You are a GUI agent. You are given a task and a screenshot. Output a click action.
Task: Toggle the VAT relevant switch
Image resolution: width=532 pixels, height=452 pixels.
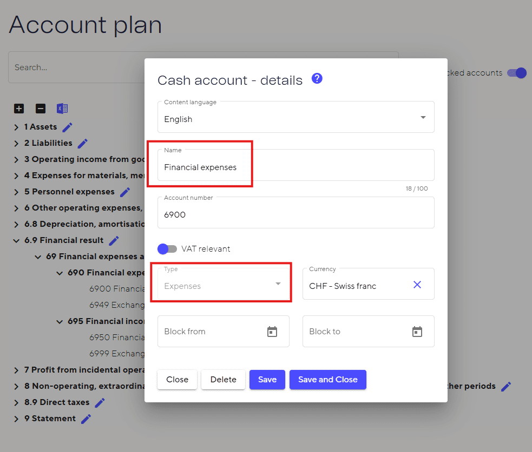(168, 249)
